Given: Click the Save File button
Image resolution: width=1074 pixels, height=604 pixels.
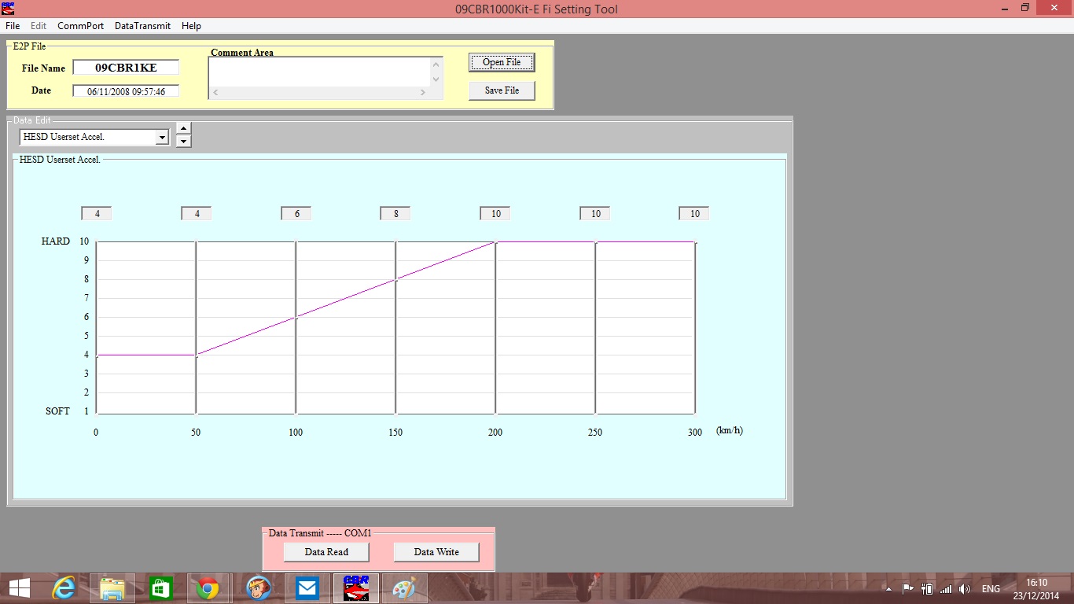Looking at the screenshot, I should pyautogui.click(x=502, y=90).
